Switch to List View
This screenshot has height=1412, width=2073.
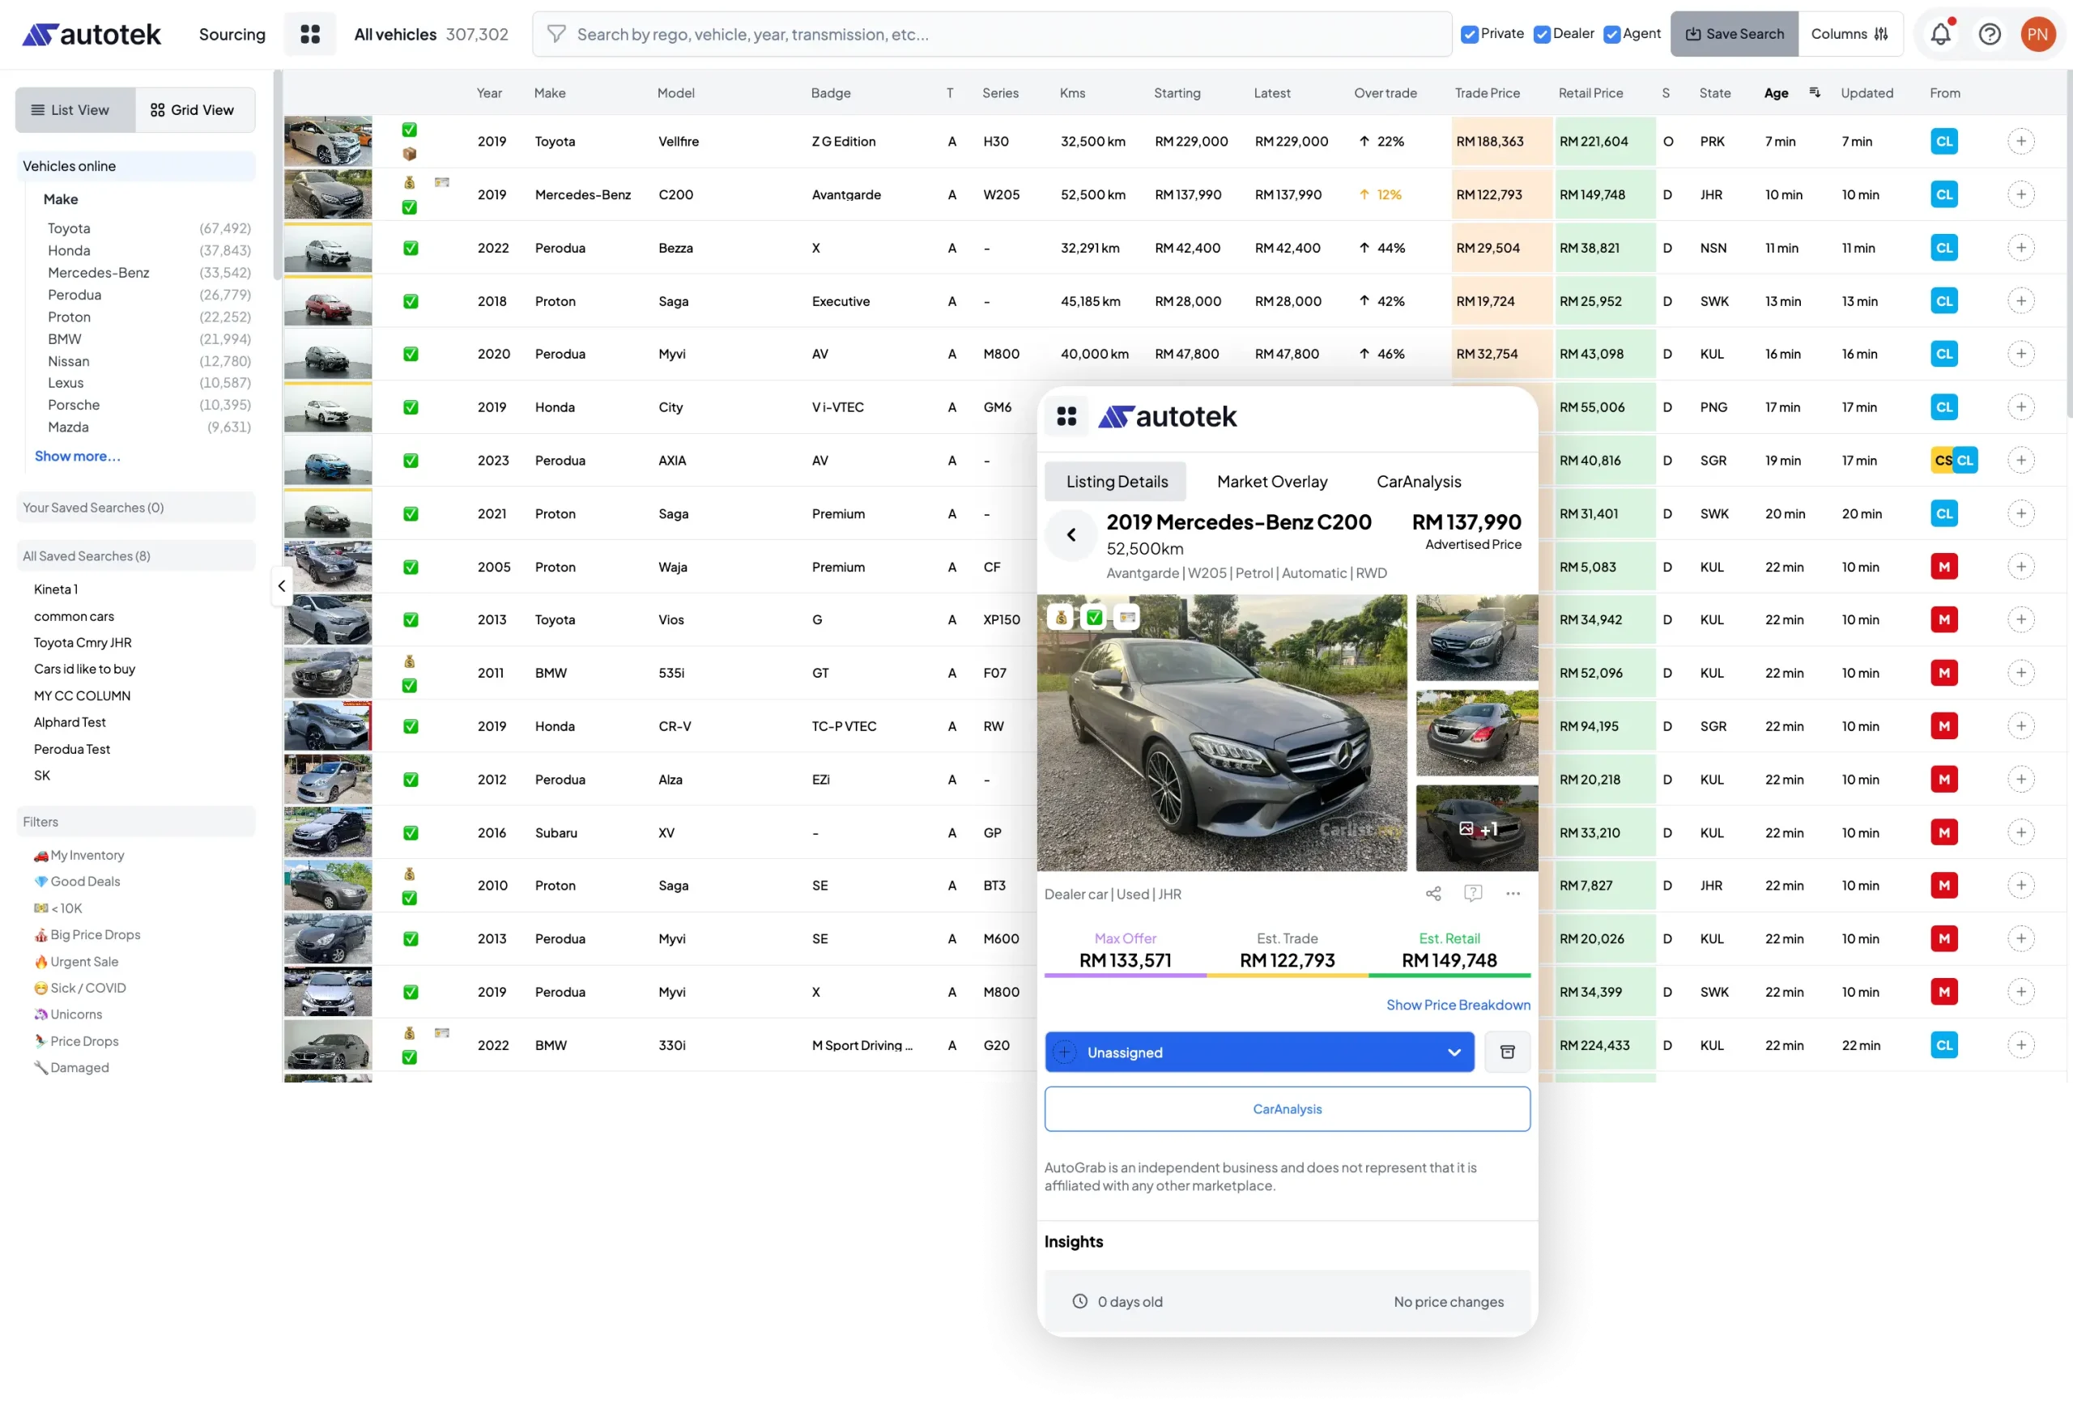[75, 110]
